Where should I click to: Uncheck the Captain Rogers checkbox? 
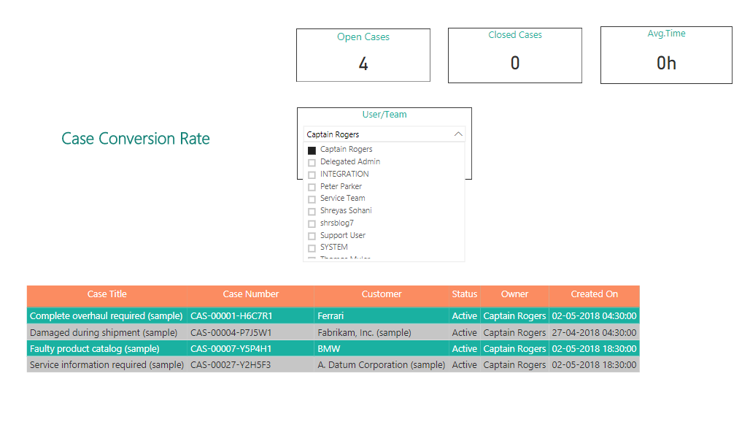coord(312,150)
